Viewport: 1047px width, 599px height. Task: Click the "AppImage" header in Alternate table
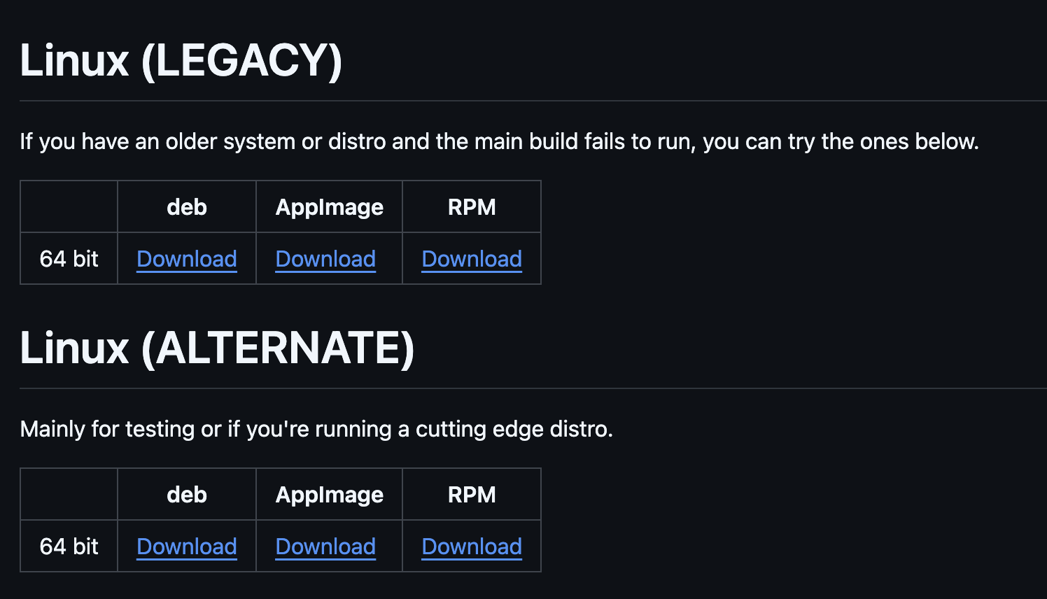(329, 495)
